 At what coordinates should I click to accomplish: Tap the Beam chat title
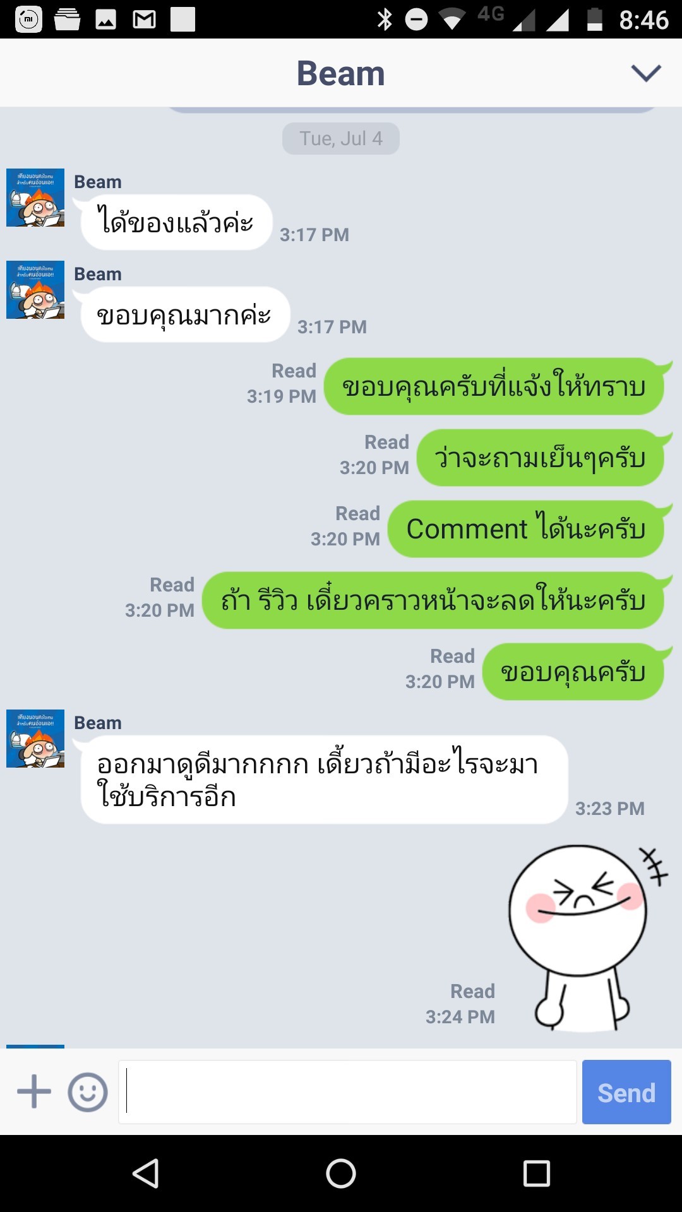coord(341,73)
